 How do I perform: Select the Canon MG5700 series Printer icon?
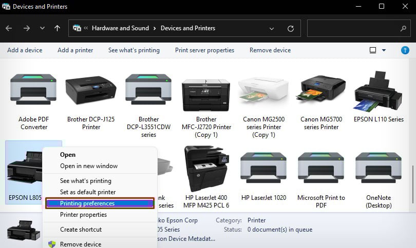321,89
